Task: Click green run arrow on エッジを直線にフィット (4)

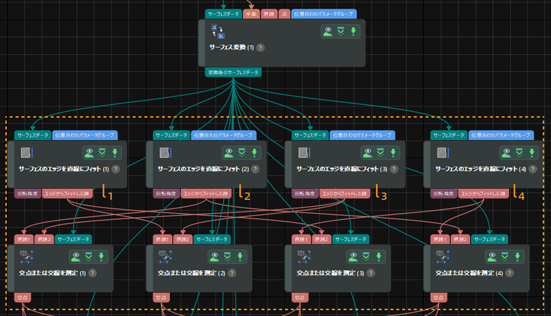Action: pos(532,153)
